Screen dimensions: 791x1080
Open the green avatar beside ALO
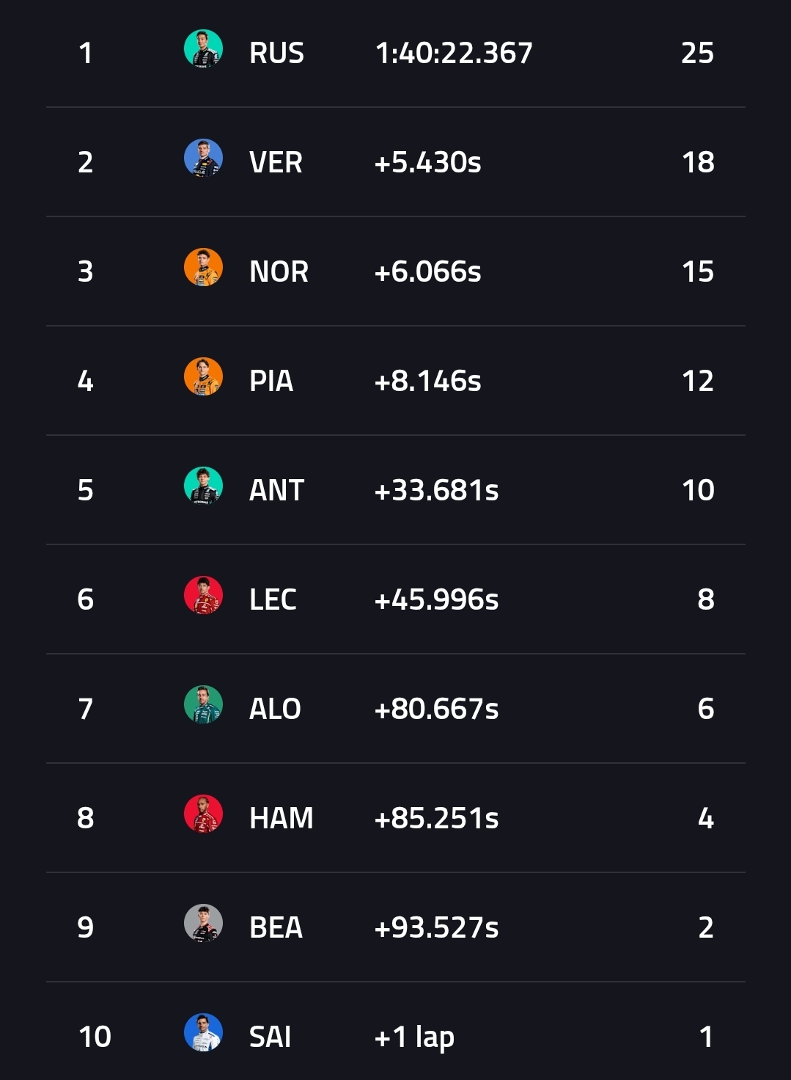pyautogui.click(x=203, y=705)
